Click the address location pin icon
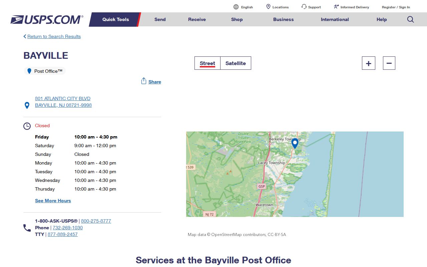 coord(27,105)
